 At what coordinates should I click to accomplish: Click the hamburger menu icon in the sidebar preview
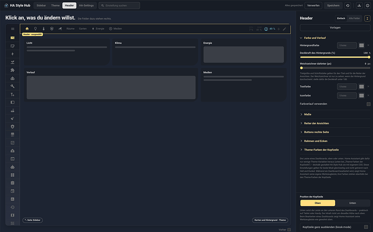[12, 29]
